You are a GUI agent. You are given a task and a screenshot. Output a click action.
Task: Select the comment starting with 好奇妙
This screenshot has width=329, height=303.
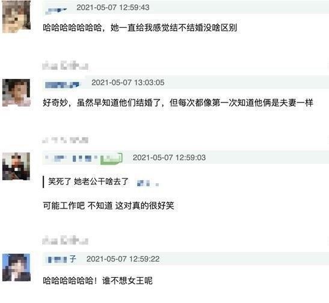click(178, 103)
